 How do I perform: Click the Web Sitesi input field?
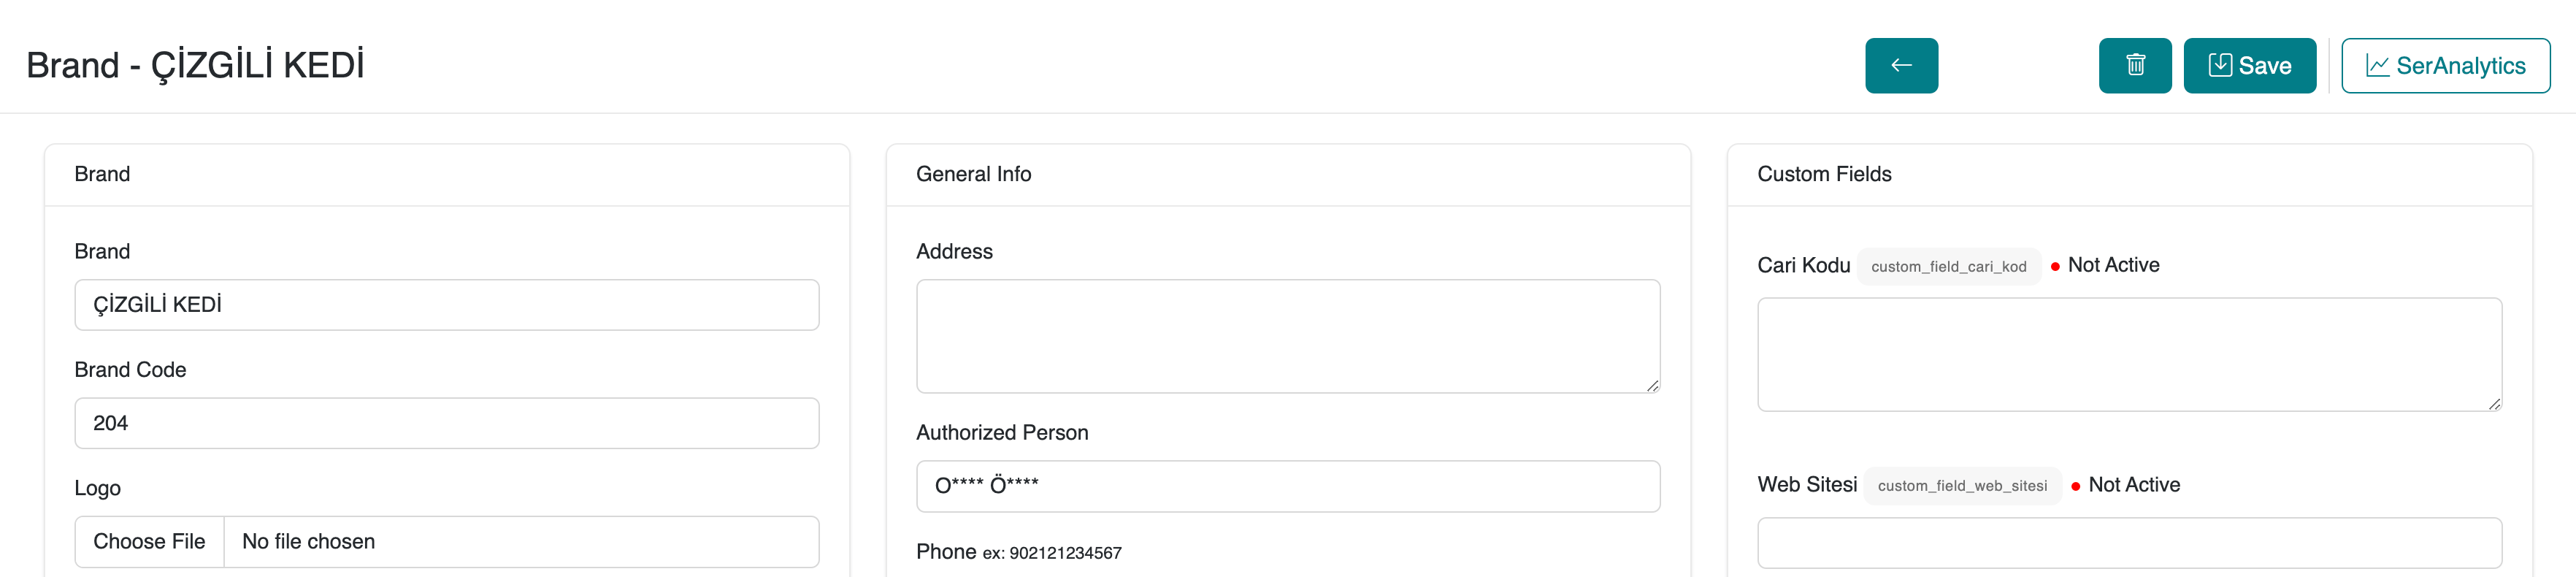tap(2129, 543)
